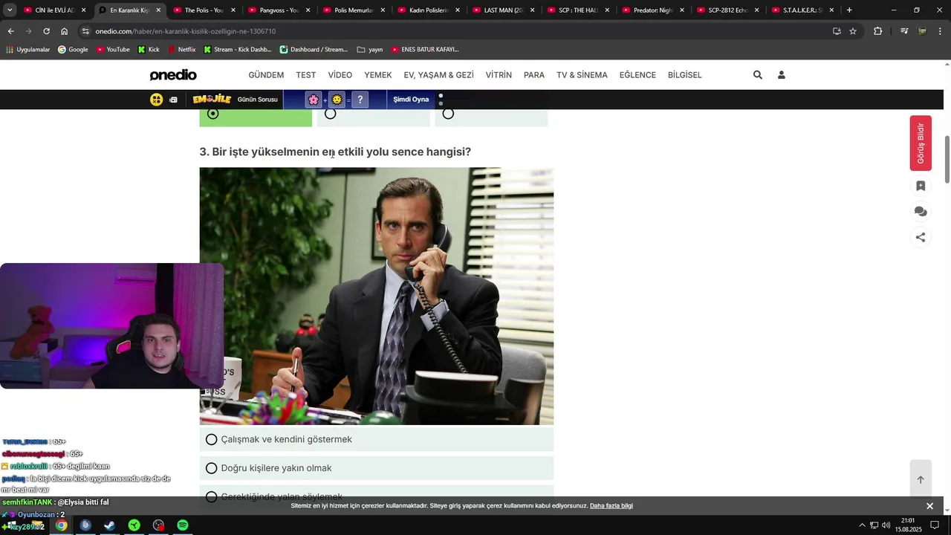951x535 pixels.
Task: Open the EV, YAŞAM & GEZİ menu
Action: click(x=439, y=75)
